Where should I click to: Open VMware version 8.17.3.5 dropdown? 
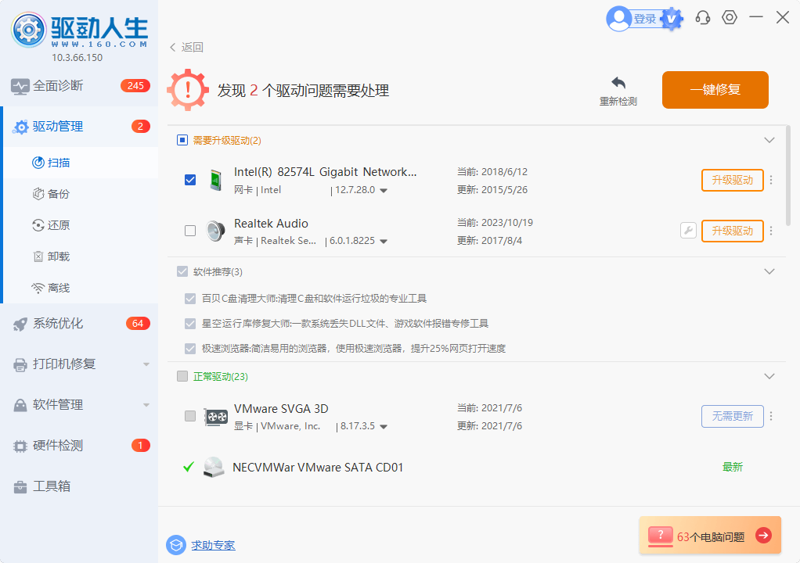[384, 427]
